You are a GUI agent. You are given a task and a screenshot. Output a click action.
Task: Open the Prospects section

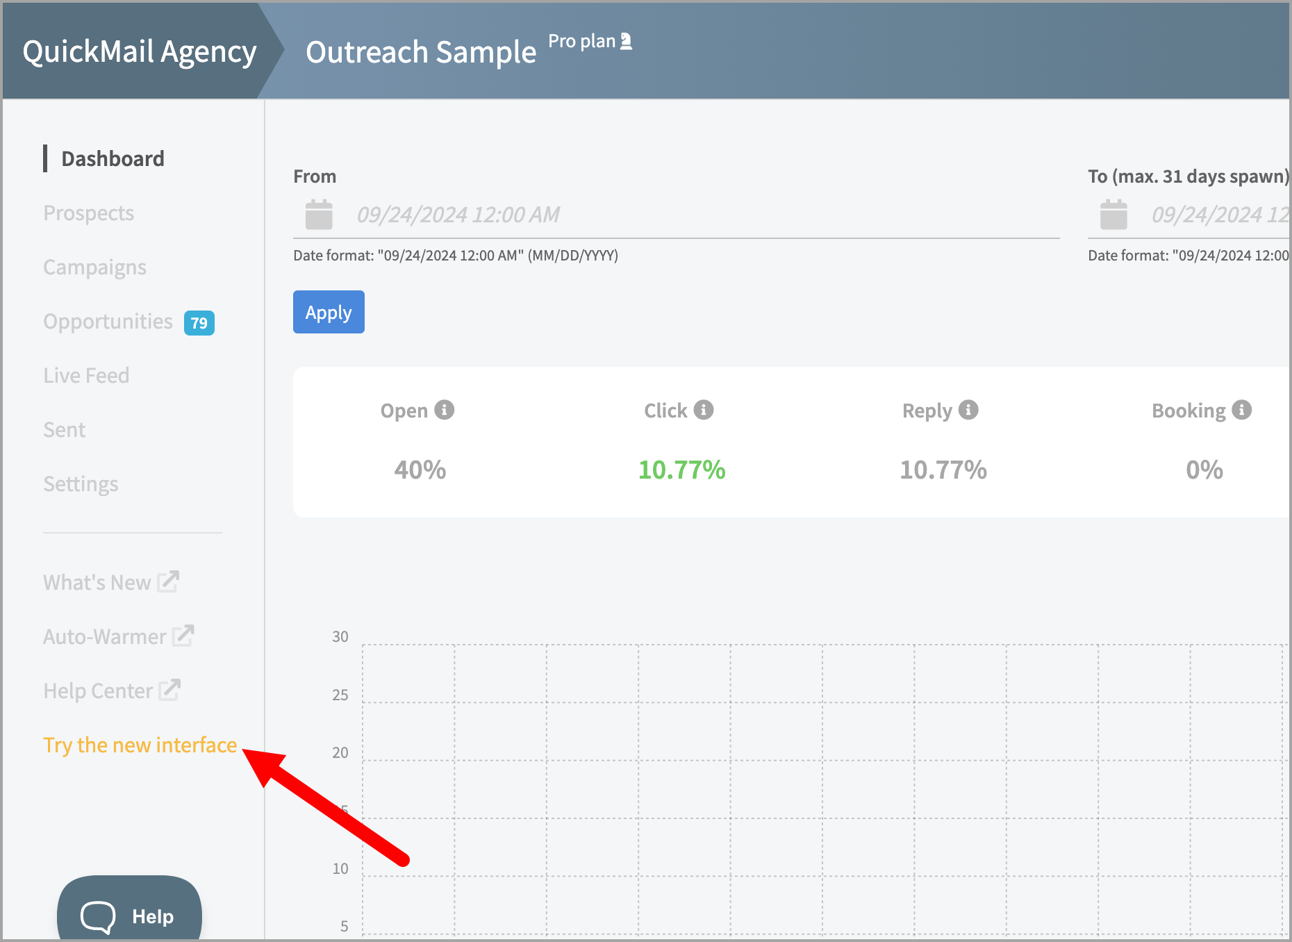(x=89, y=213)
